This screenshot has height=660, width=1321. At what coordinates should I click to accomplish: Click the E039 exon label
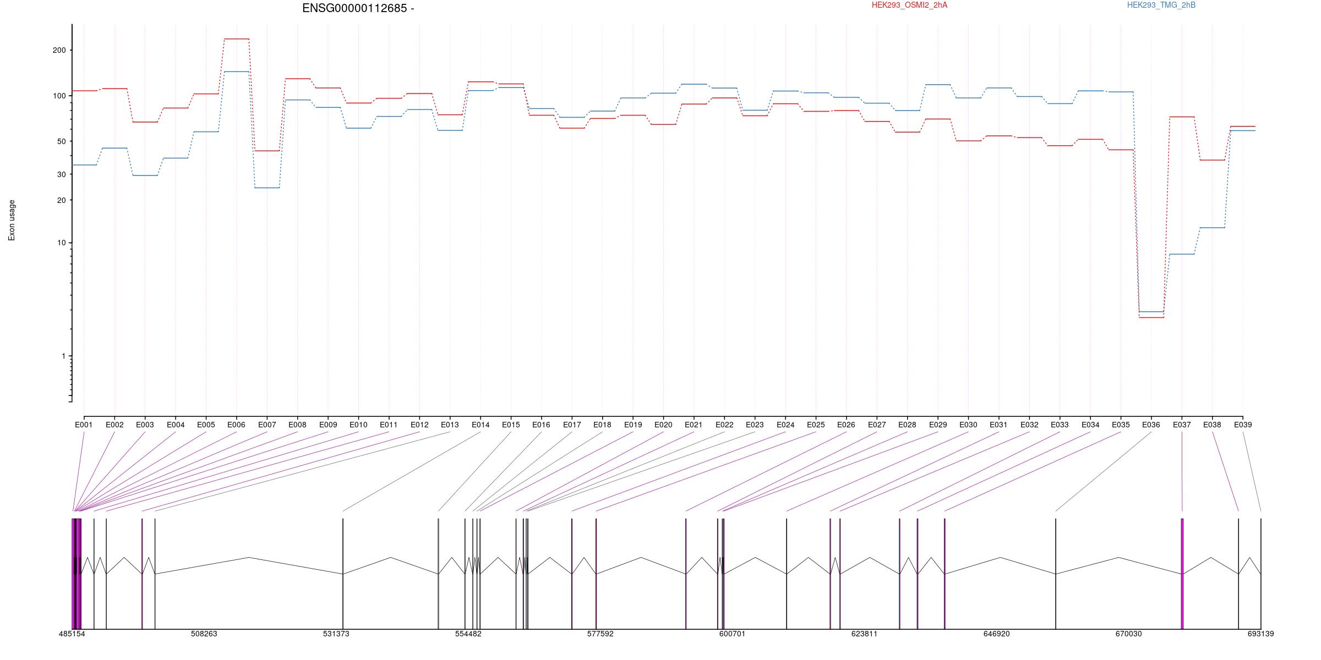coord(1243,425)
